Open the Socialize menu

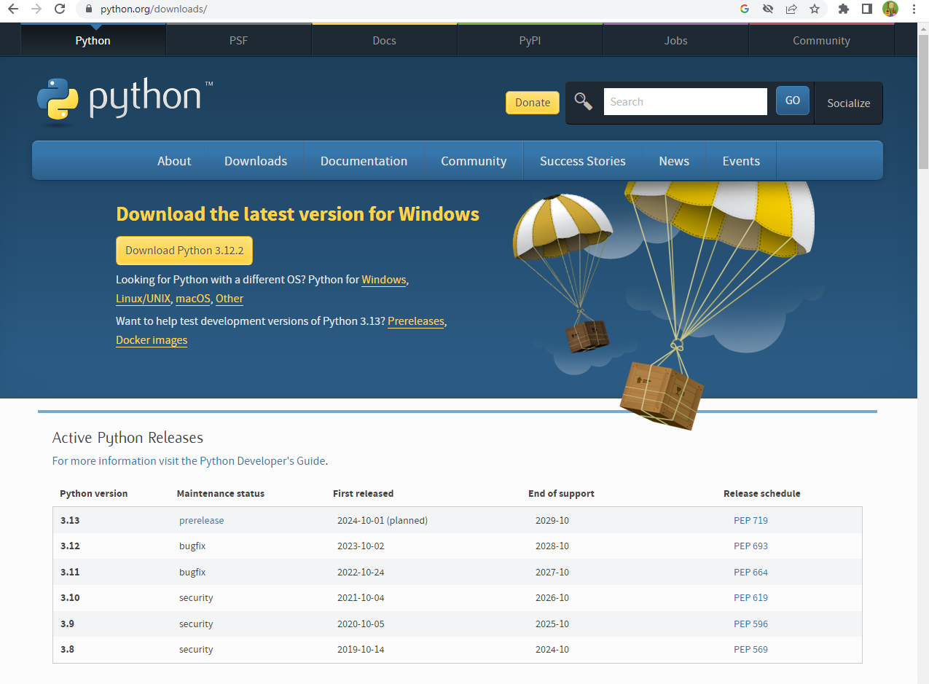[x=848, y=103]
